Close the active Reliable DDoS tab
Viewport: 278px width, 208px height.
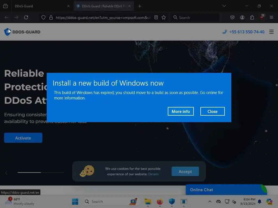click(129, 6)
